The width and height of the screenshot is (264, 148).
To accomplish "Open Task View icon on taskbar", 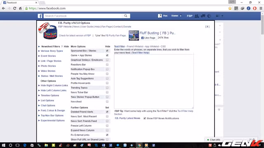I will click(17, 145).
